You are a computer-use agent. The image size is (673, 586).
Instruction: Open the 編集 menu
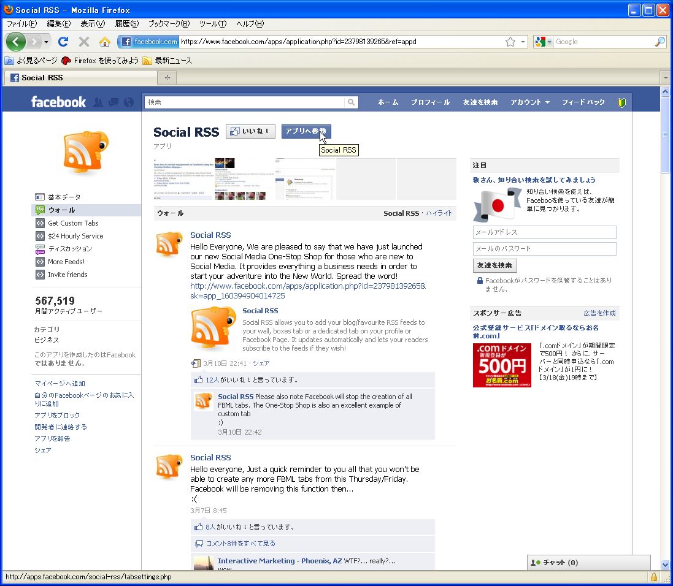(58, 23)
